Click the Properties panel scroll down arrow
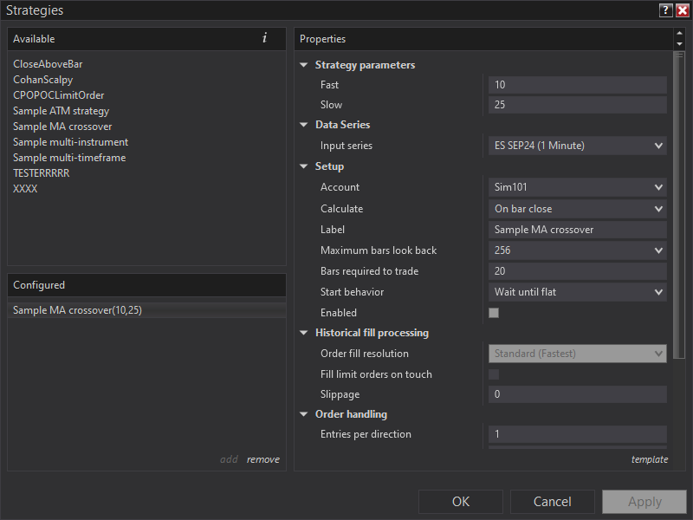 click(x=679, y=44)
